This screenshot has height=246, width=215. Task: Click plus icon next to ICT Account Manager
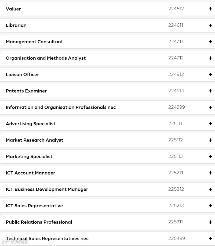coord(210,173)
